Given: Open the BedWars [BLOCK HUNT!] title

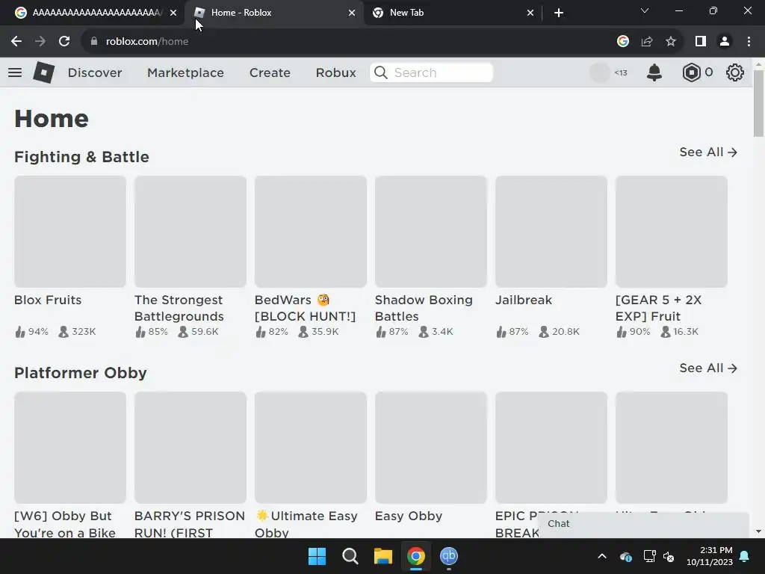Looking at the screenshot, I should [305, 308].
